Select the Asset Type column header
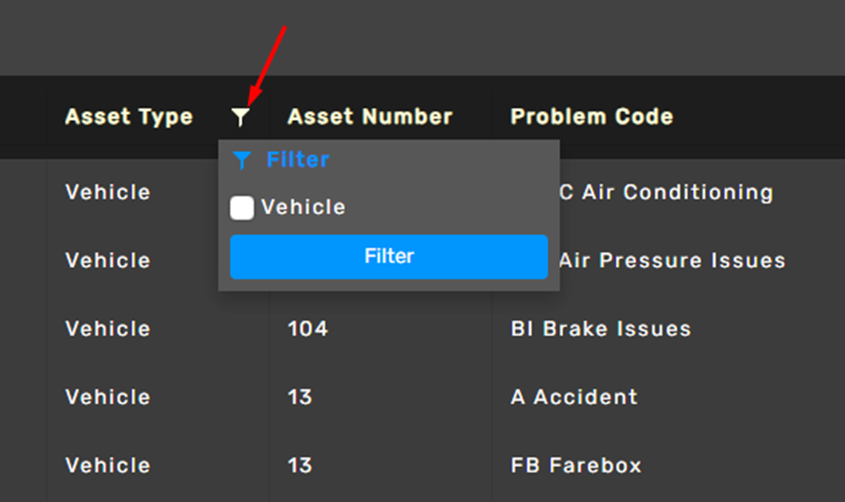 tap(129, 117)
